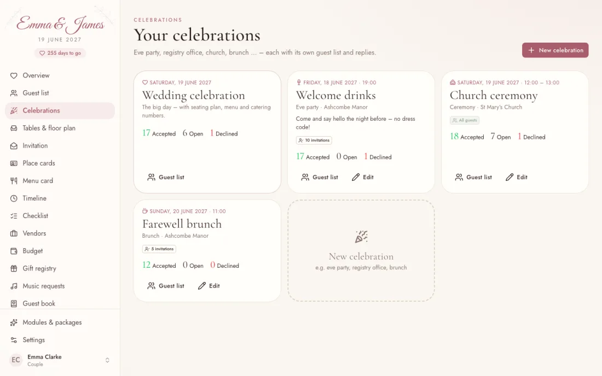This screenshot has width=602, height=376.
Task: Click the All guests tag on Church ceremony
Action: [x=465, y=120]
